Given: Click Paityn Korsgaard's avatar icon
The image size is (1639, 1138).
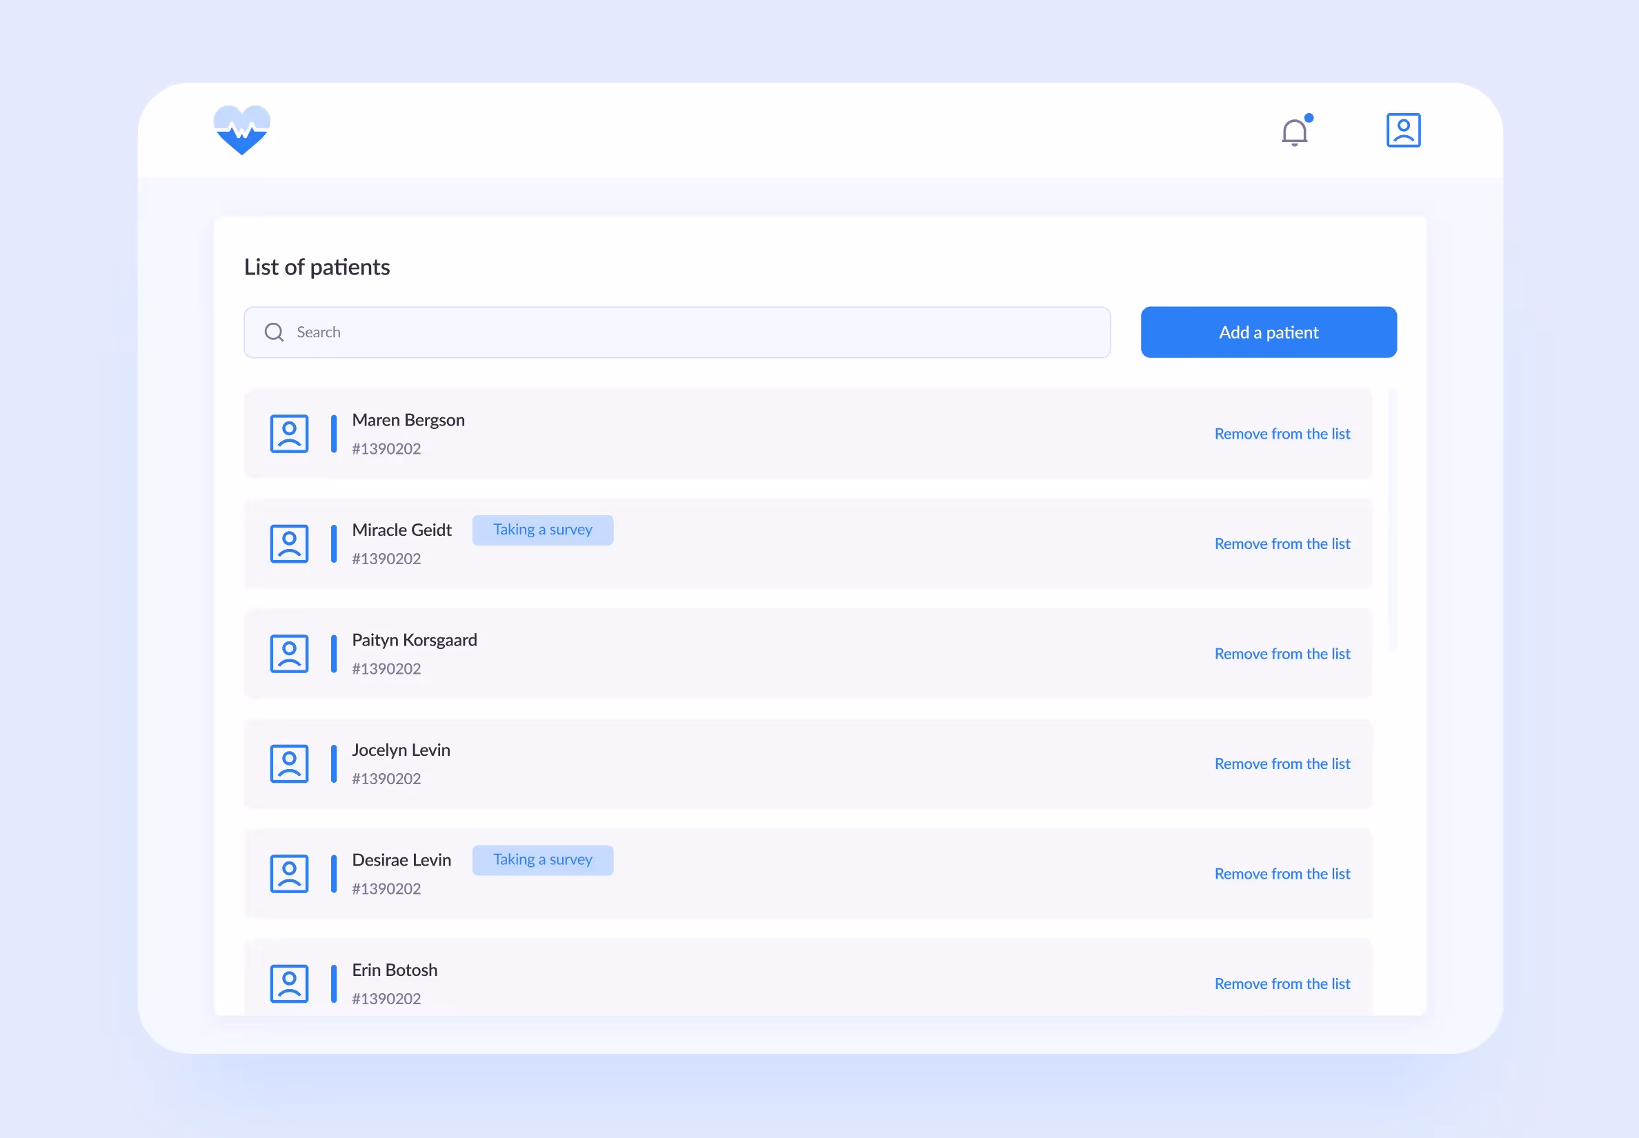Looking at the screenshot, I should click(289, 653).
